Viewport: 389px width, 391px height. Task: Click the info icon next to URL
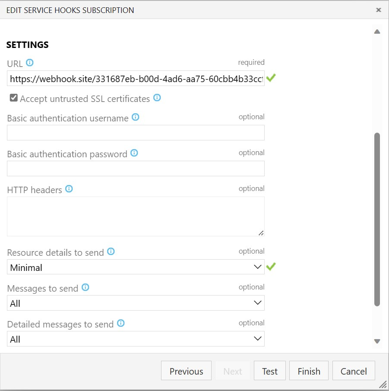pyautogui.click(x=29, y=63)
